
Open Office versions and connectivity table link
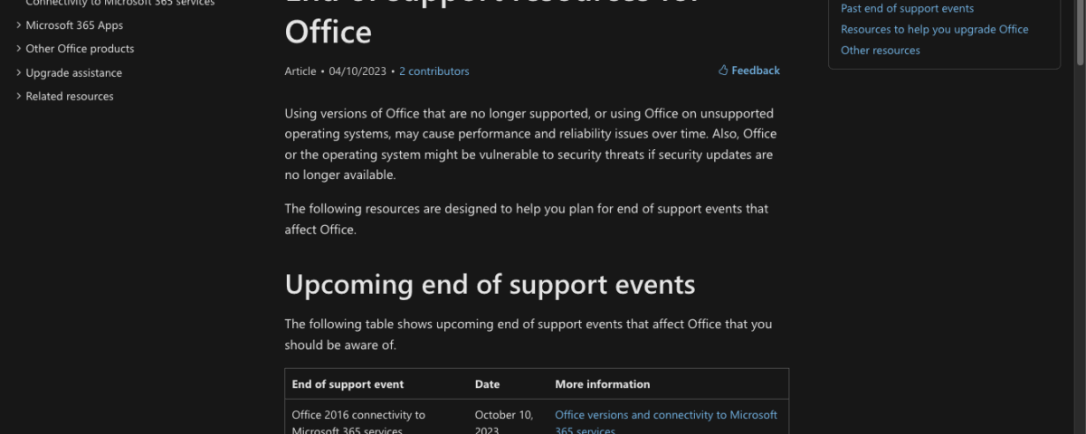pyautogui.click(x=665, y=415)
